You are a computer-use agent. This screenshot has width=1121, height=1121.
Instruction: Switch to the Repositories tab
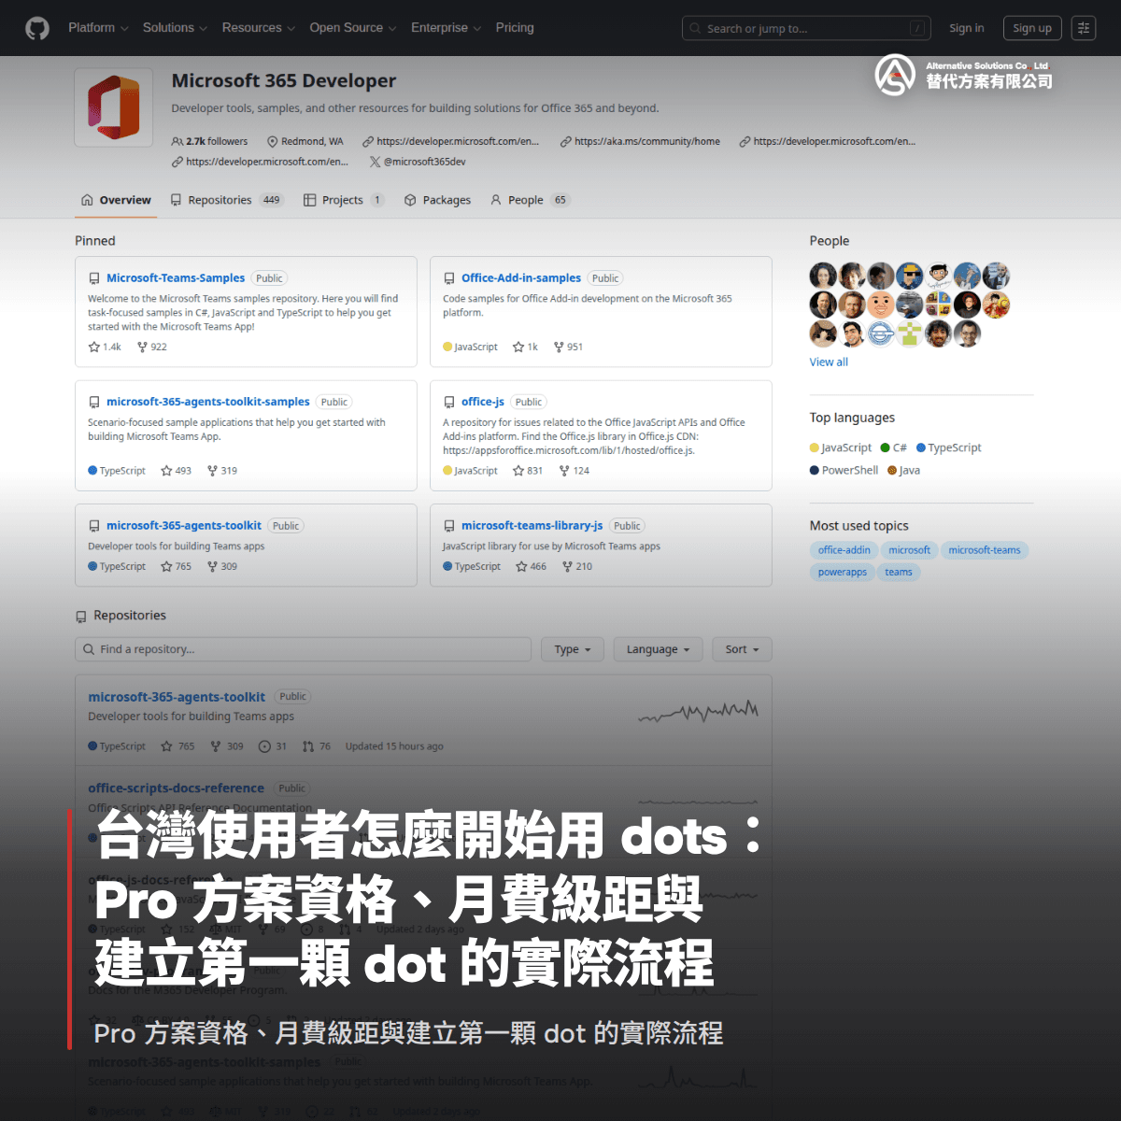click(x=226, y=200)
